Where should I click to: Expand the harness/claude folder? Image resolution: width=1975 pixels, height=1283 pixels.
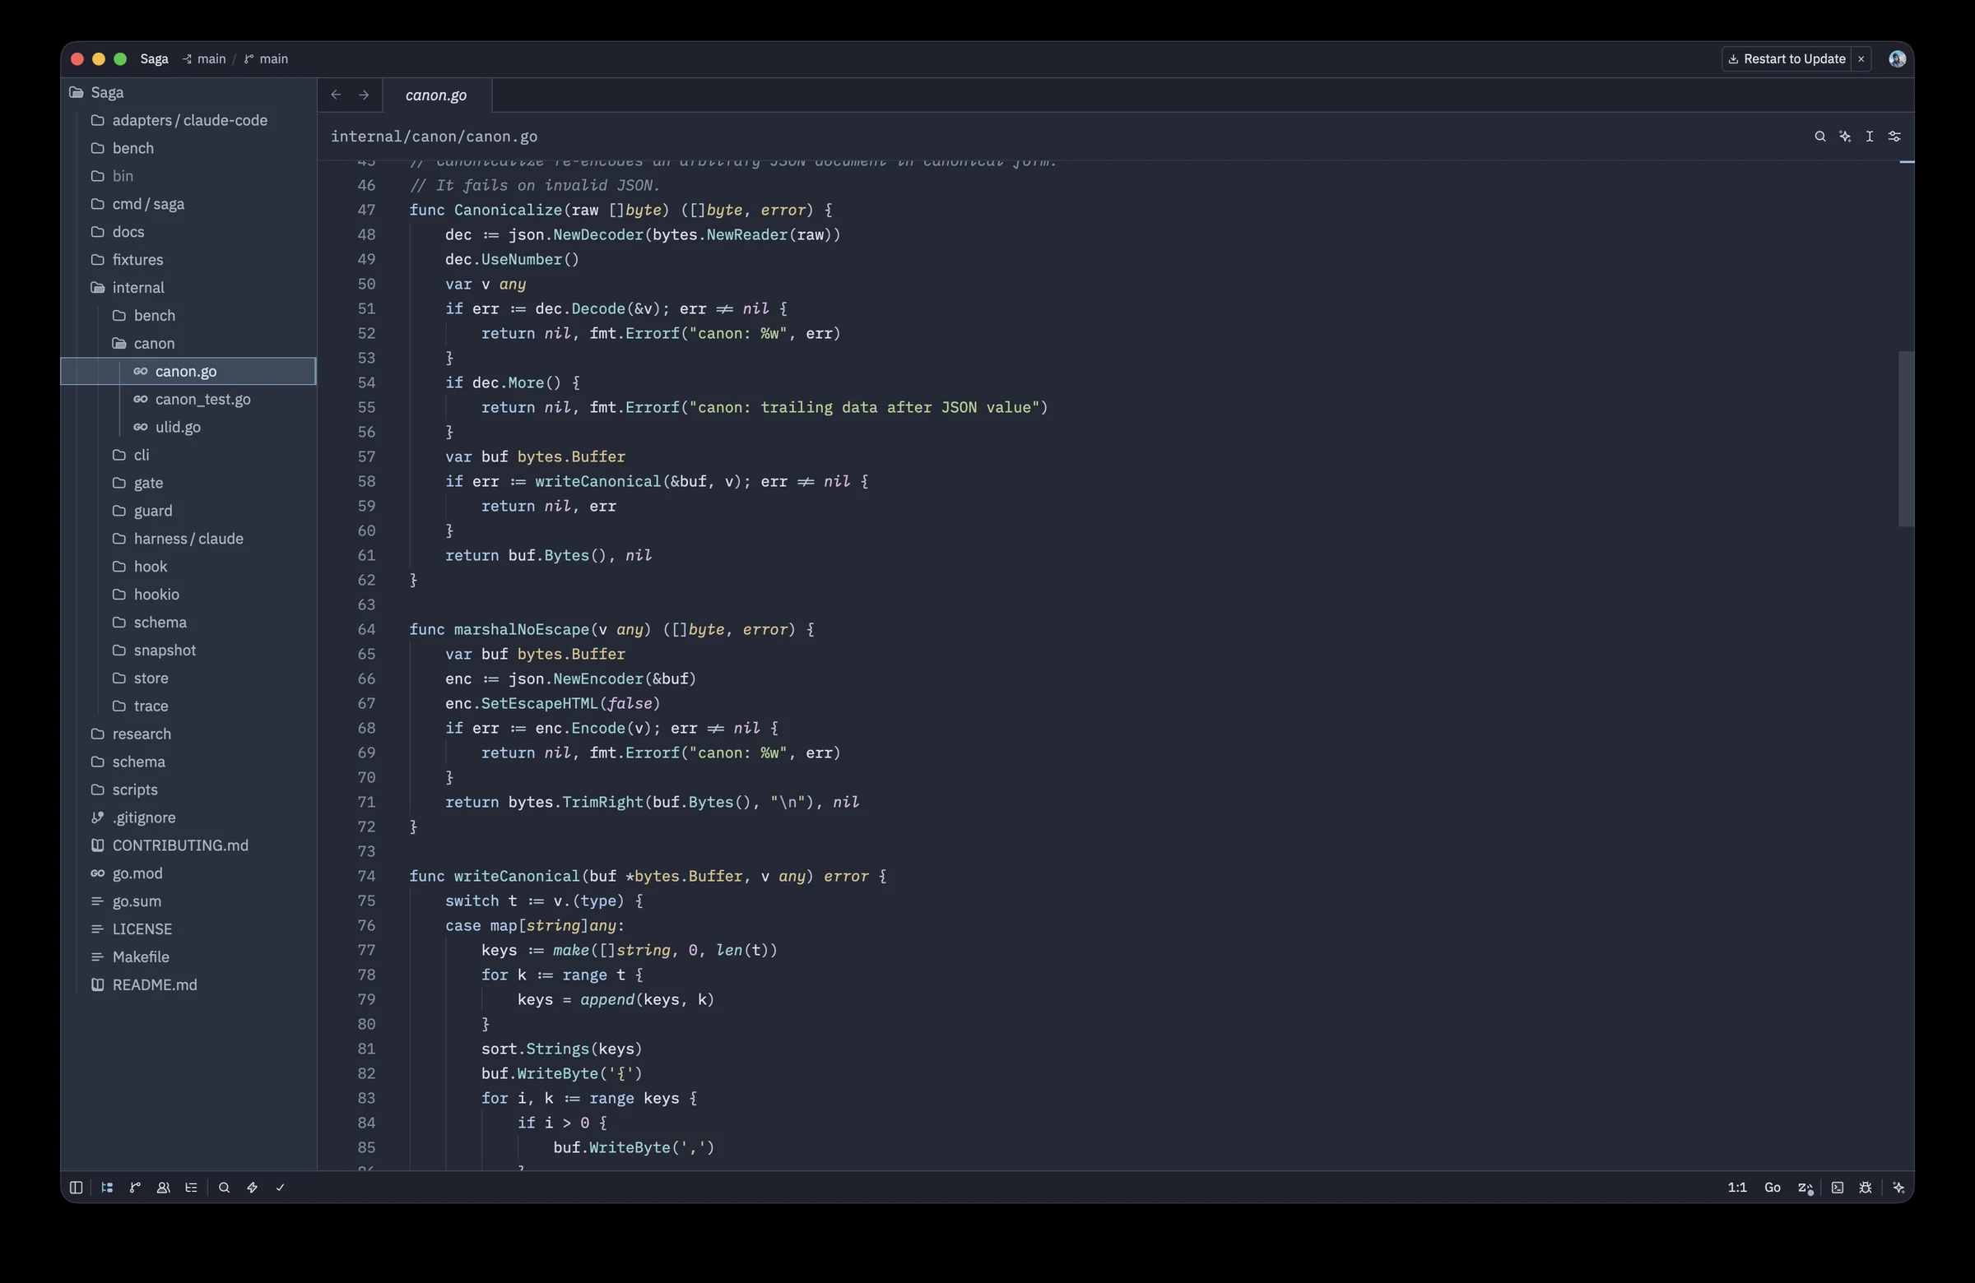click(x=188, y=539)
